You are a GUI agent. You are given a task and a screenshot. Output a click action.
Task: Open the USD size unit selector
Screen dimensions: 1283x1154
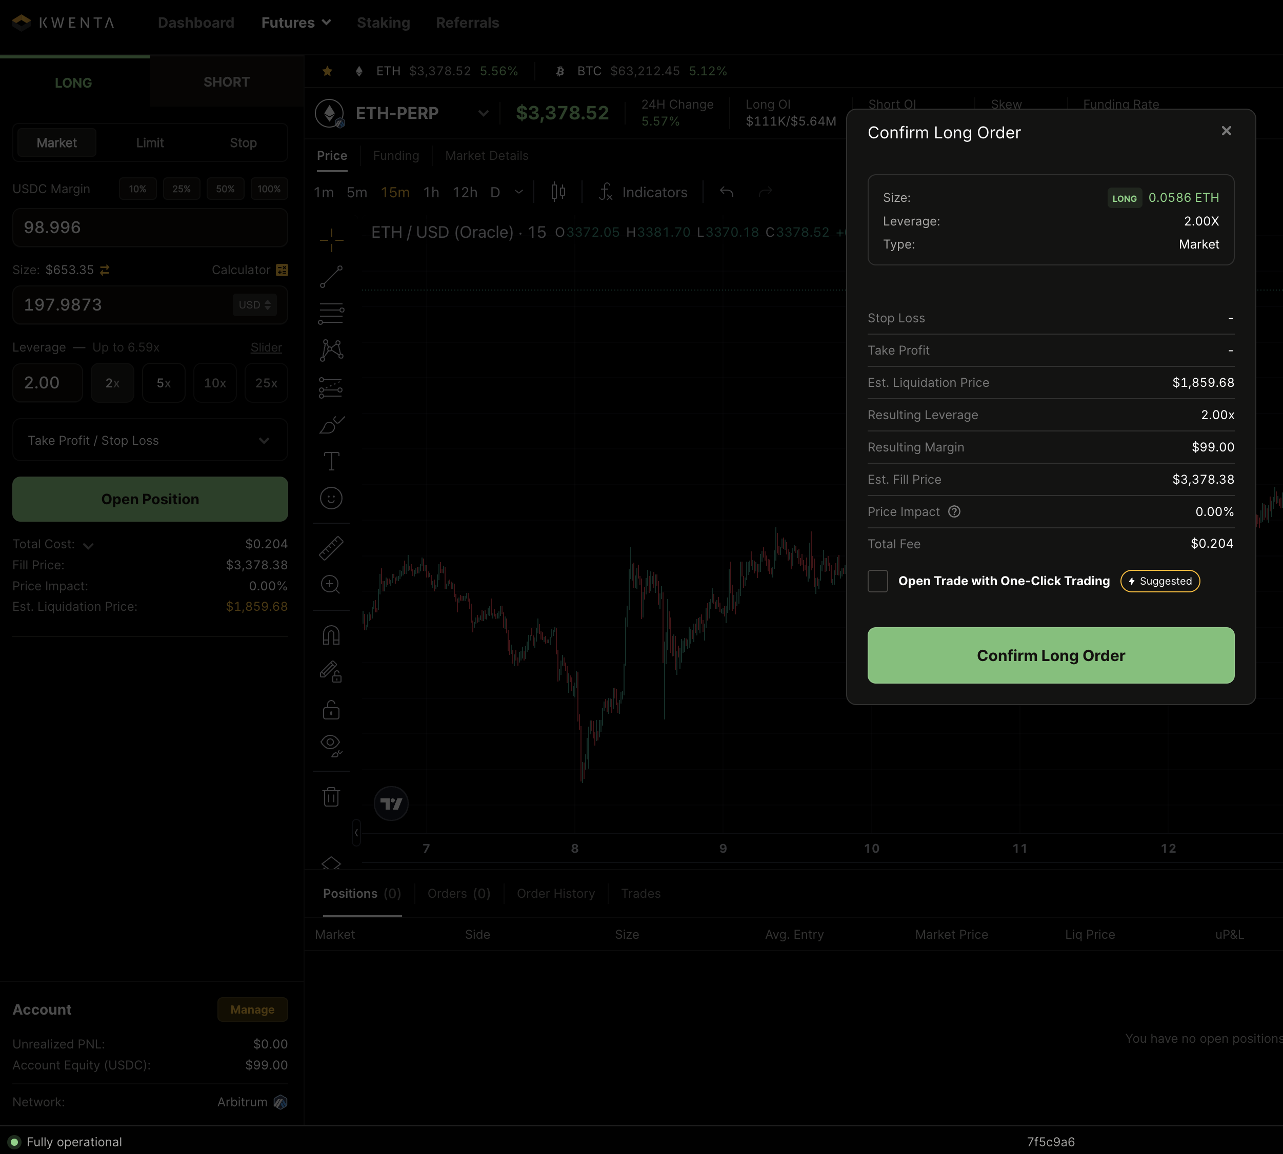coord(254,305)
